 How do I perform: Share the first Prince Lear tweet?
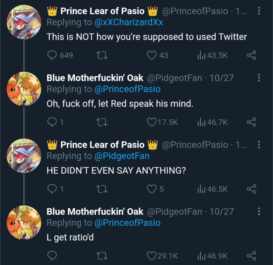click(x=251, y=56)
